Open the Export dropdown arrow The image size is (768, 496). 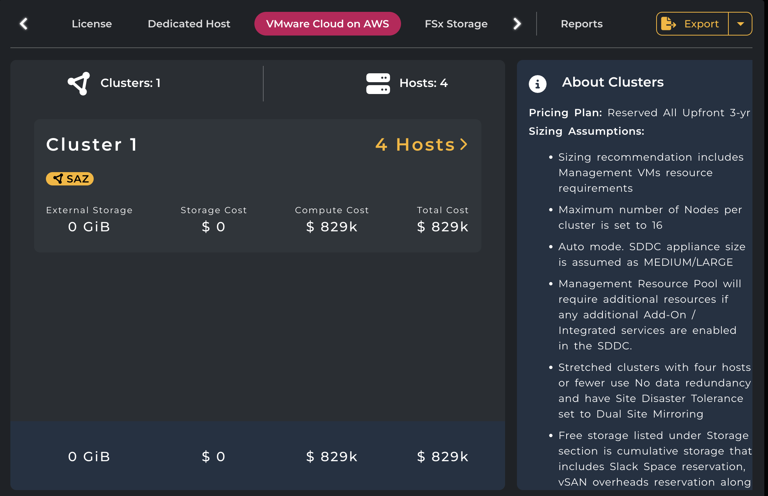coord(740,24)
